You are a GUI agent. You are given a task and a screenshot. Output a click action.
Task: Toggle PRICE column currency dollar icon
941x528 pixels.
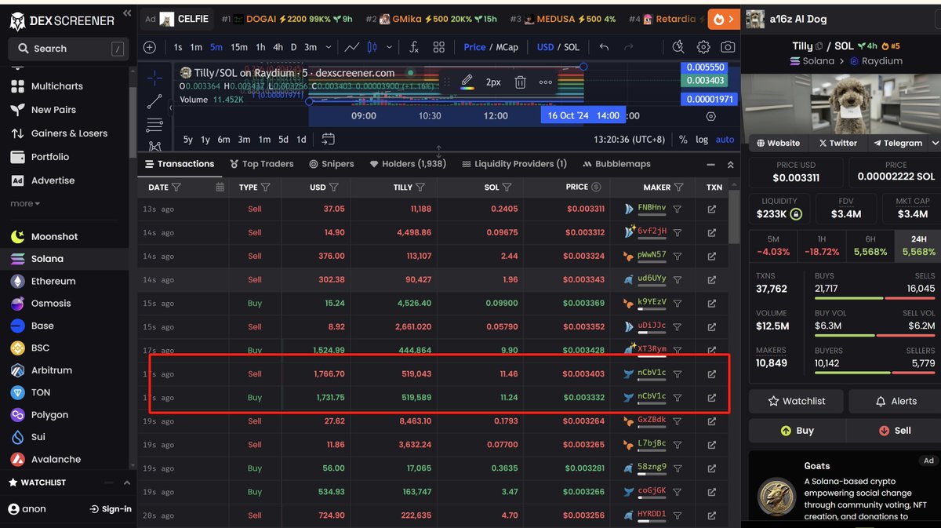596,188
